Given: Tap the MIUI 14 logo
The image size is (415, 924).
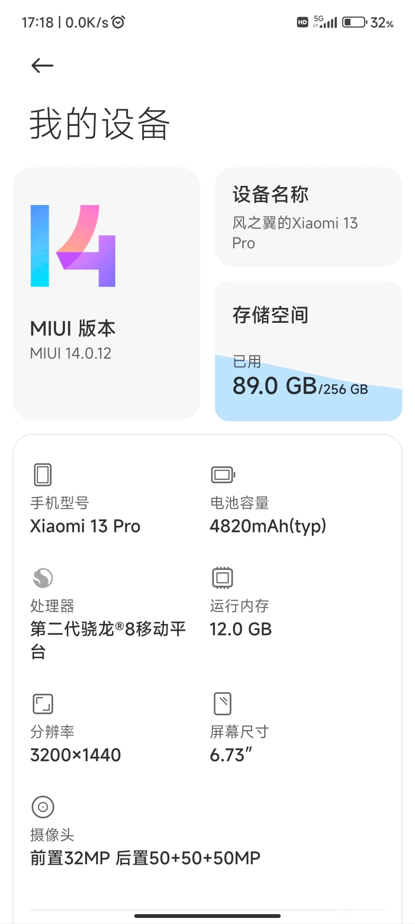Looking at the screenshot, I should 73,246.
